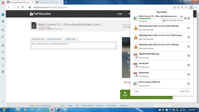Click Opera icon in the taskbar
The image size is (199, 112).
tap(52, 110)
